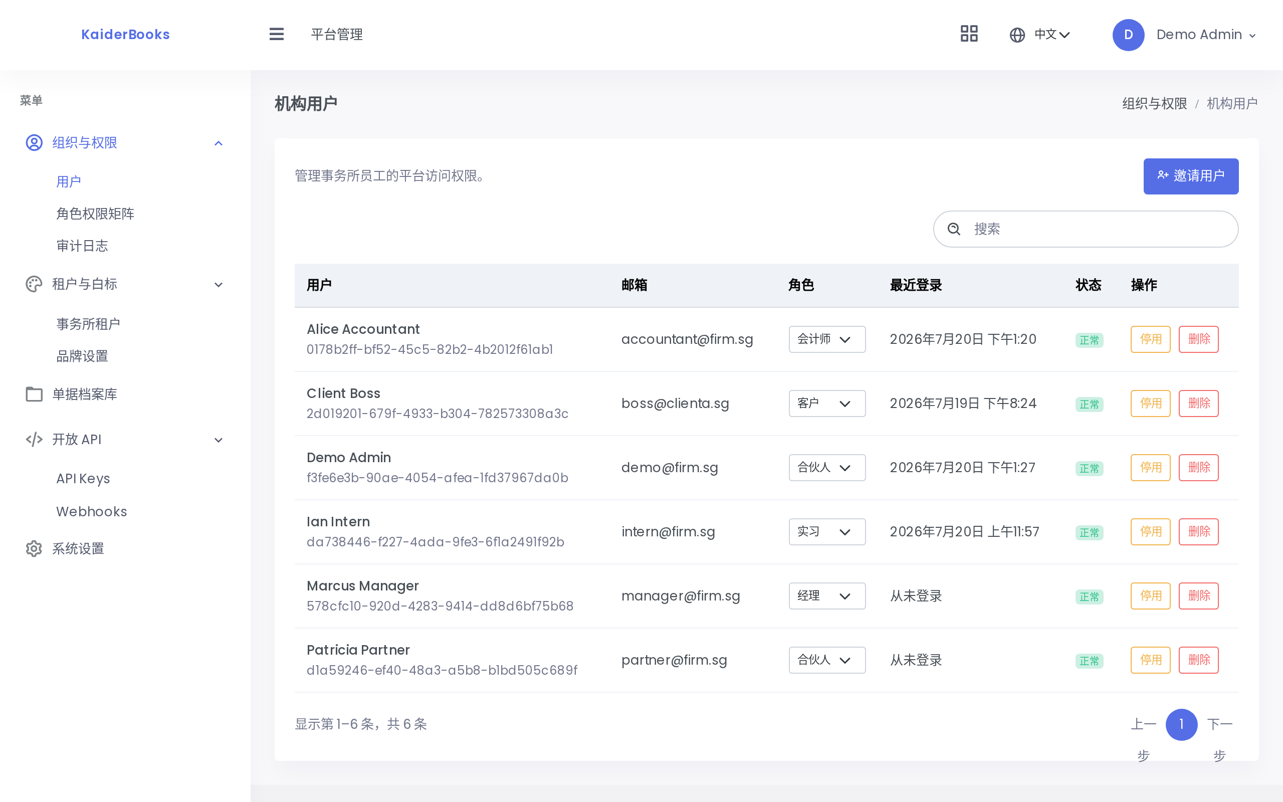1283x802 pixels.
Task: Click the 邀请用户 button
Action: [x=1191, y=176]
